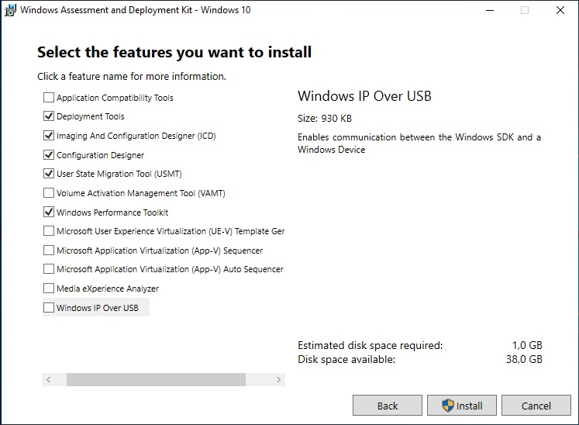Click the Install button with shield icon
The width and height of the screenshot is (579, 425).
(462, 406)
